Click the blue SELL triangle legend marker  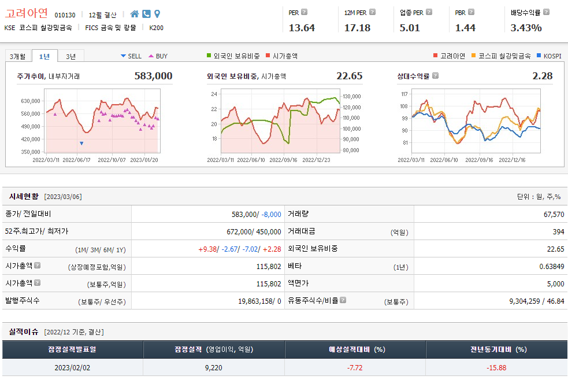[123, 56]
